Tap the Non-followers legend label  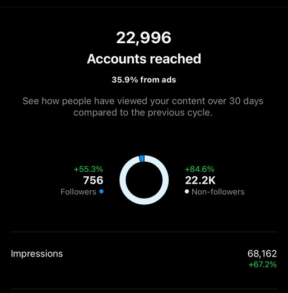point(218,192)
